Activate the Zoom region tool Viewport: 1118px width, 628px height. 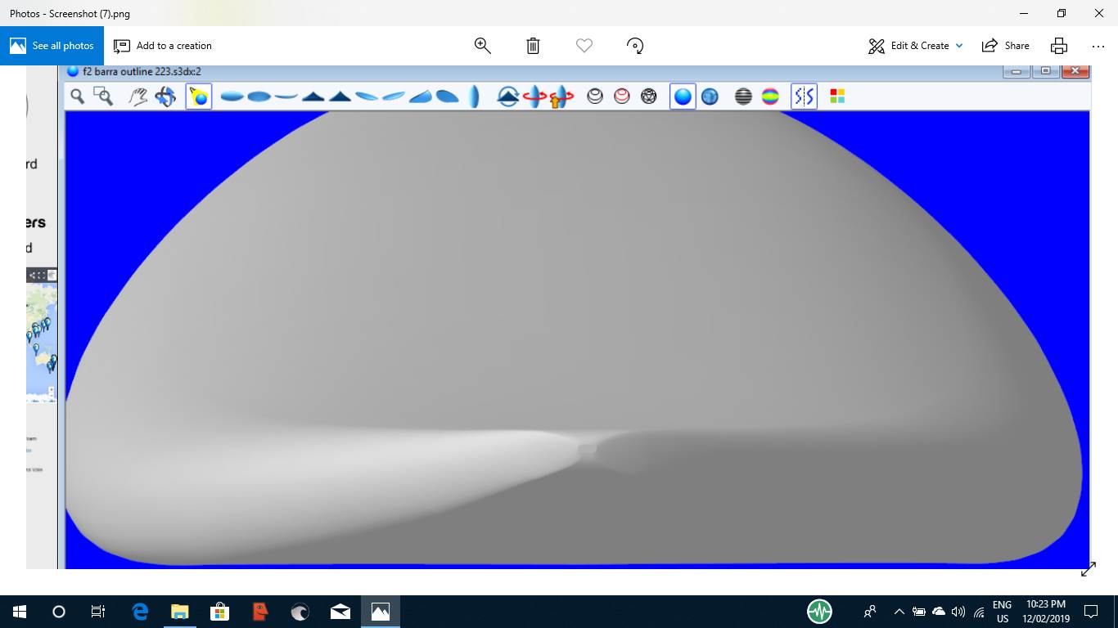pyautogui.click(x=101, y=96)
